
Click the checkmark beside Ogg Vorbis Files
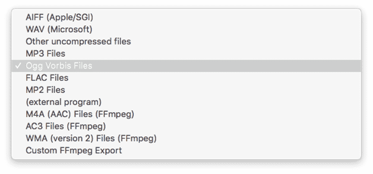click(18, 66)
